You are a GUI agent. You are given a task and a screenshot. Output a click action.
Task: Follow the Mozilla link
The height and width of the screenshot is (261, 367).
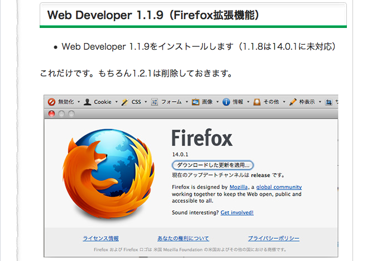(239, 187)
